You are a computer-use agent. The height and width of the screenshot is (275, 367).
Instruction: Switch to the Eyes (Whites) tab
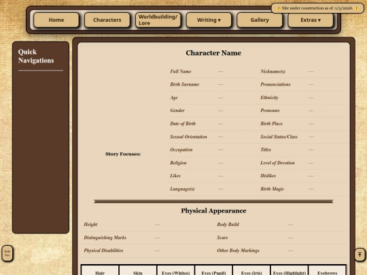[176, 271]
